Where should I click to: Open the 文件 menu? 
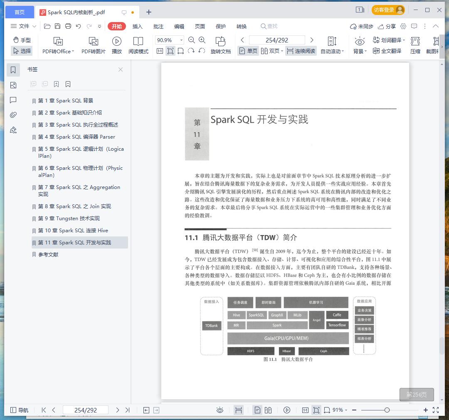click(23, 26)
